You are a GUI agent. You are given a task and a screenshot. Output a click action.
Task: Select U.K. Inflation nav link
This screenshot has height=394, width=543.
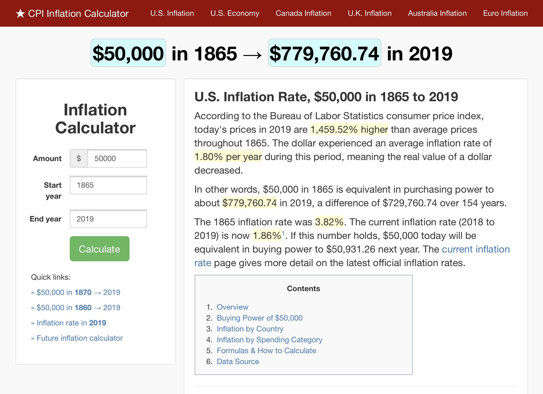click(369, 13)
